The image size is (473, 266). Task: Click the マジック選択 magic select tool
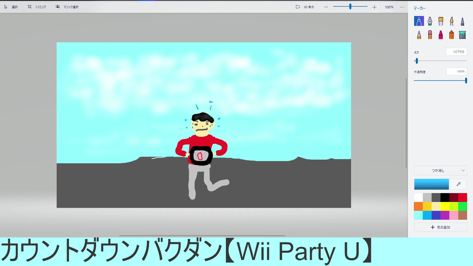click(67, 6)
